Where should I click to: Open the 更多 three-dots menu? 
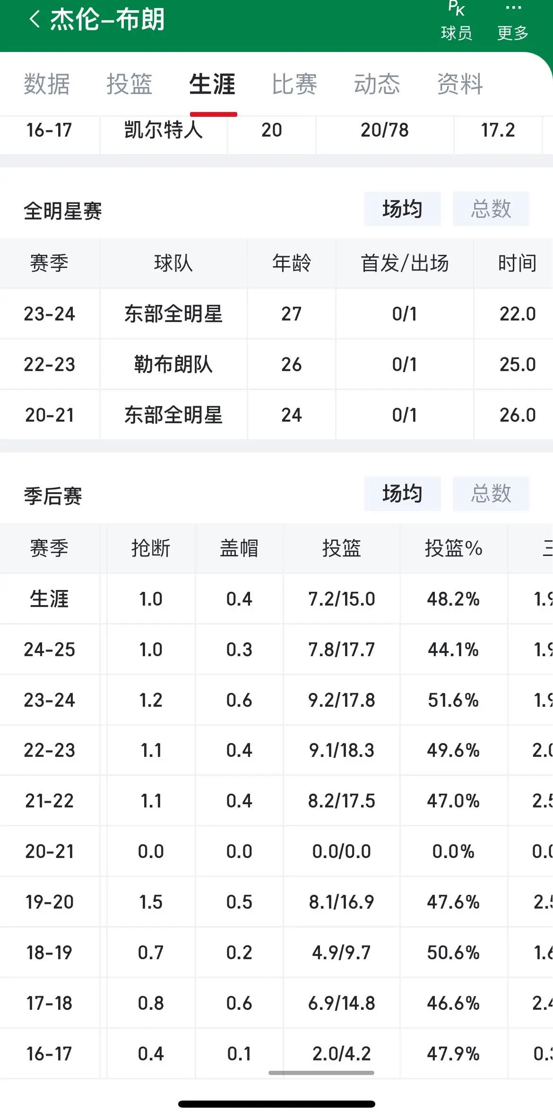(x=513, y=21)
